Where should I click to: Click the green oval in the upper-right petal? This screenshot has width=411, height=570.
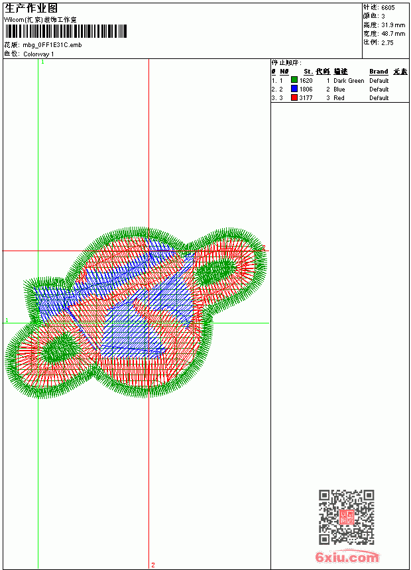coord(215,272)
